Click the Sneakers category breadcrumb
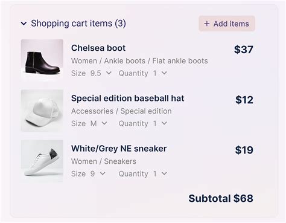The image size is (286, 223). coord(120,161)
